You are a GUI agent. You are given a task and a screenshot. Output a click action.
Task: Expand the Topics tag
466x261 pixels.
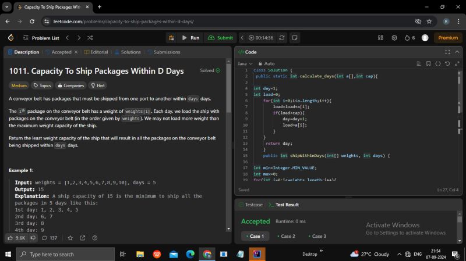coord(42,85)
